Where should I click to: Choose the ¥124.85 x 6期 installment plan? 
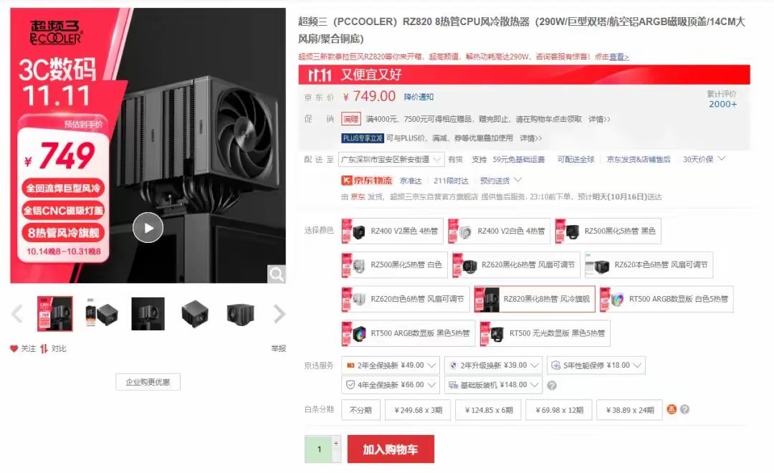[489, 411]
